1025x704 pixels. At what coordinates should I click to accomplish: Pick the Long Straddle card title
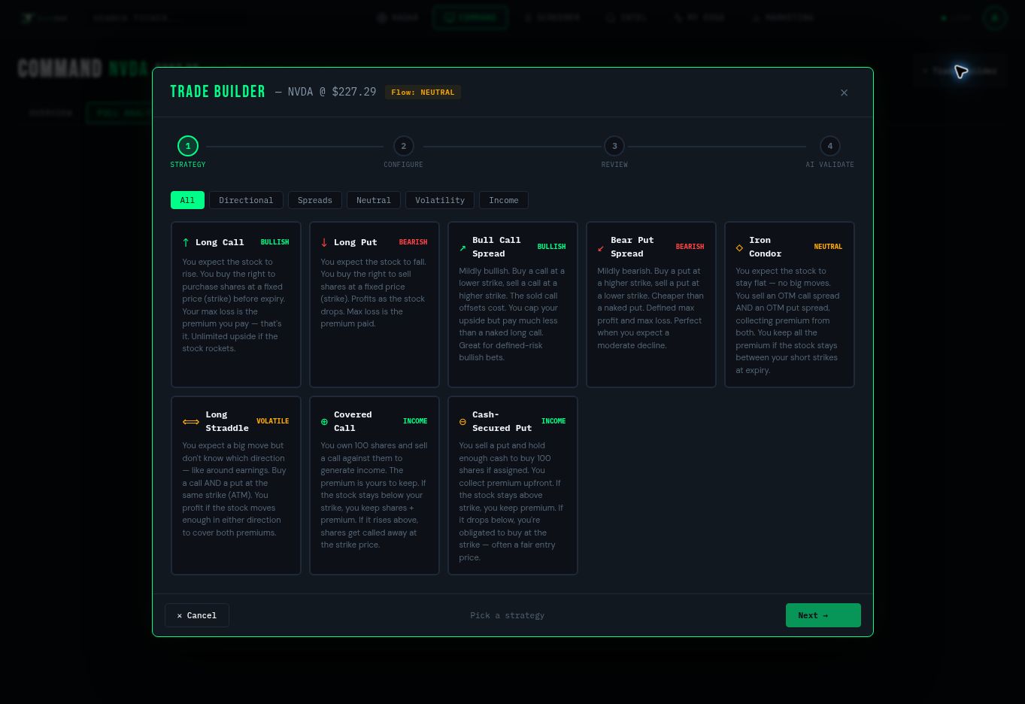click(x=227, y=421)
